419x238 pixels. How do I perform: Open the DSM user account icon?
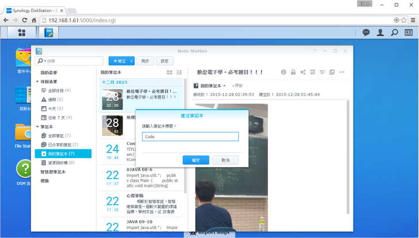point(380,33)
